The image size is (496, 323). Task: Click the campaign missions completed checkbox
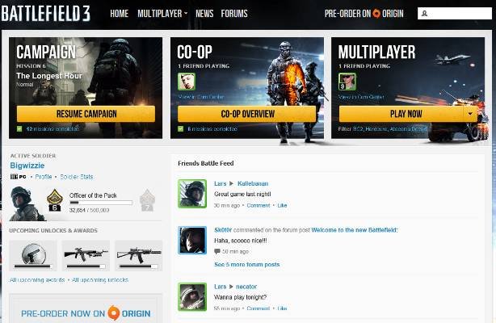click(19, 128)
